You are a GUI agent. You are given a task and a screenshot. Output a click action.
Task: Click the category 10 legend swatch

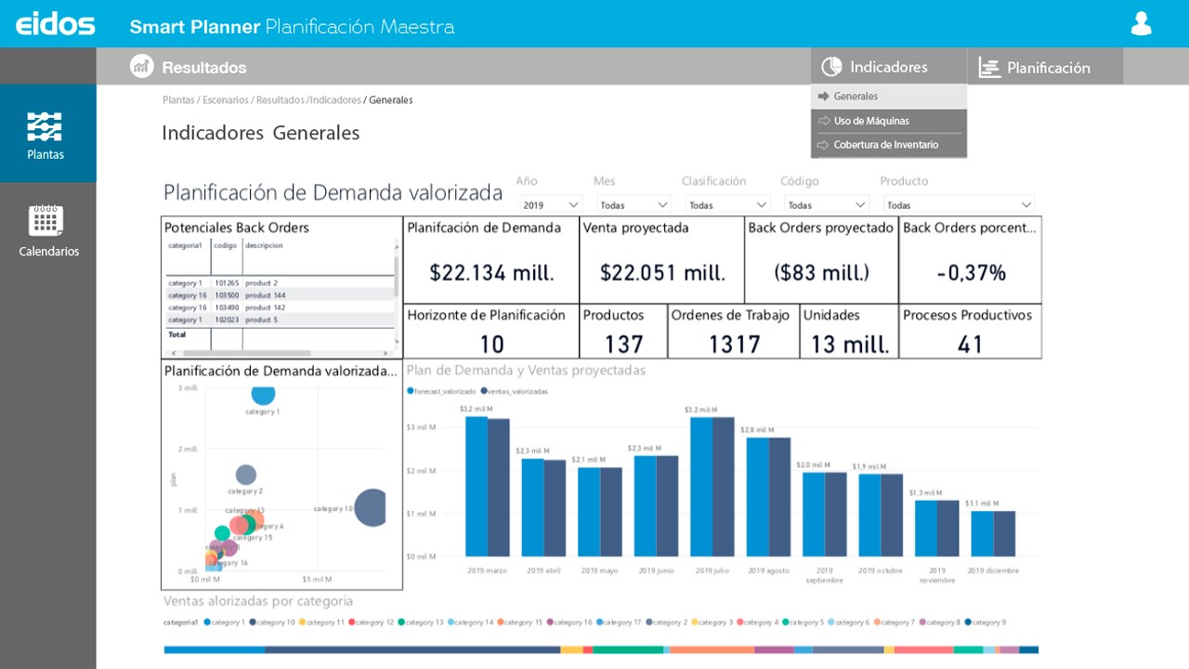coord(253,623)
